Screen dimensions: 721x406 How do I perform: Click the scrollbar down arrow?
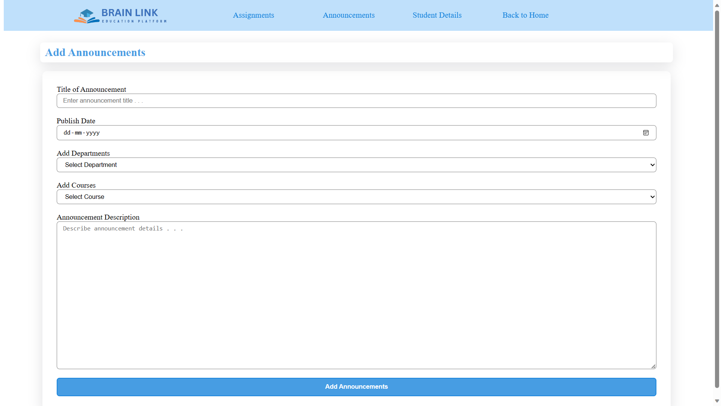click(717, 401)
